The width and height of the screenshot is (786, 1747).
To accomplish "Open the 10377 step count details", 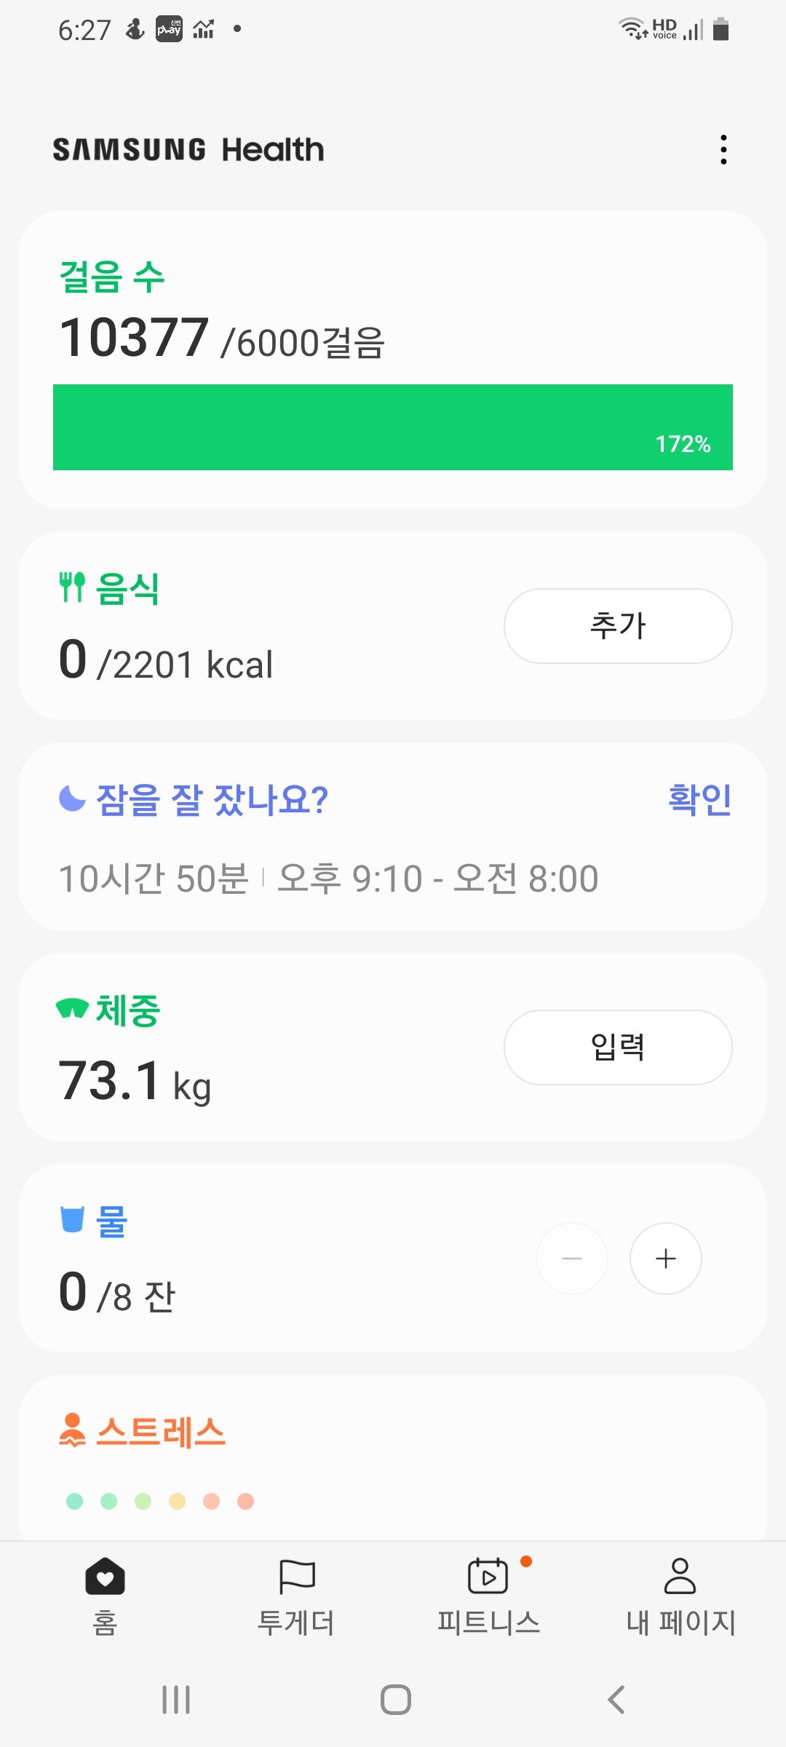I will coord(135,338).
